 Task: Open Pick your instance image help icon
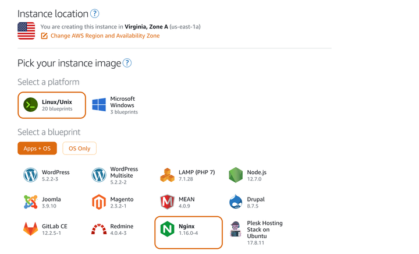(127, 63)
